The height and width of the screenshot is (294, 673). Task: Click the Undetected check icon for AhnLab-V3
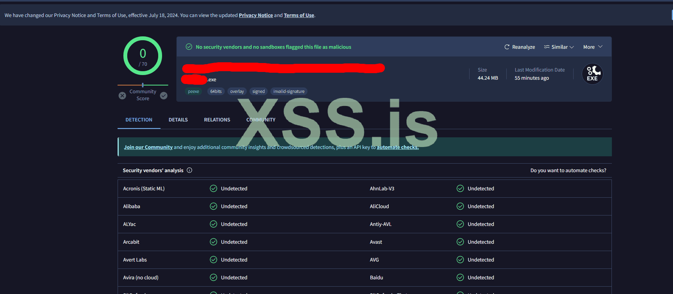click(x=460, y=188)
